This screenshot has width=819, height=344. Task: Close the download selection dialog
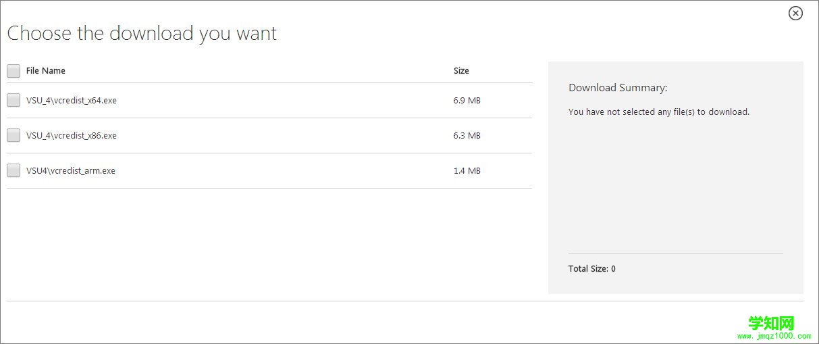click(795, 13)
